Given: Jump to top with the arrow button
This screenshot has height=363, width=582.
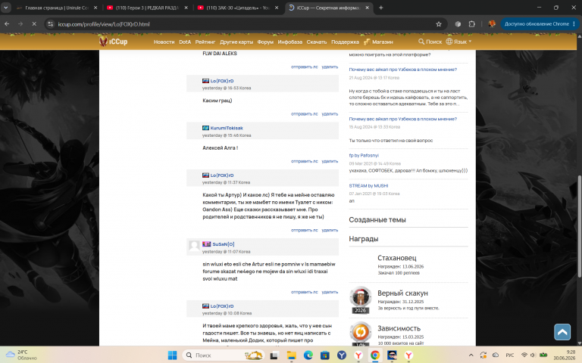Looking at the screenshot, I should (x=562, y=332).
